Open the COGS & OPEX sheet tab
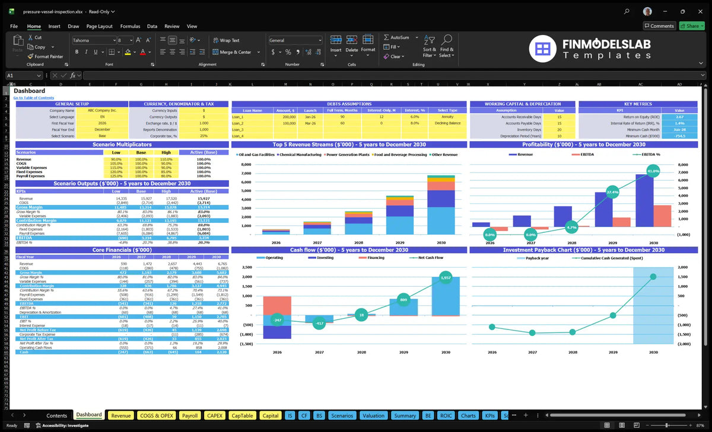 coord(157,415)
